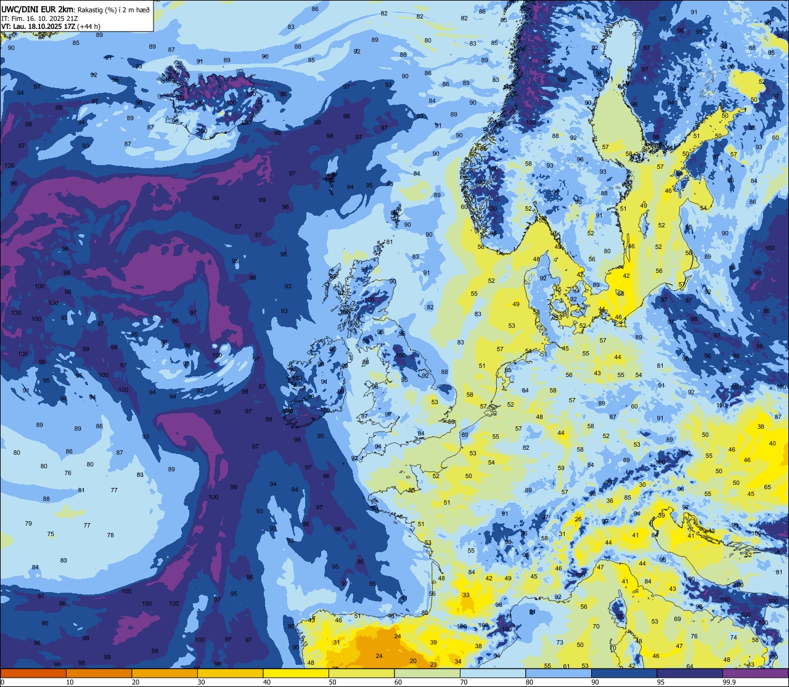
Task: Click the humidity value "26" over the Alps
Action: point(578,519)
